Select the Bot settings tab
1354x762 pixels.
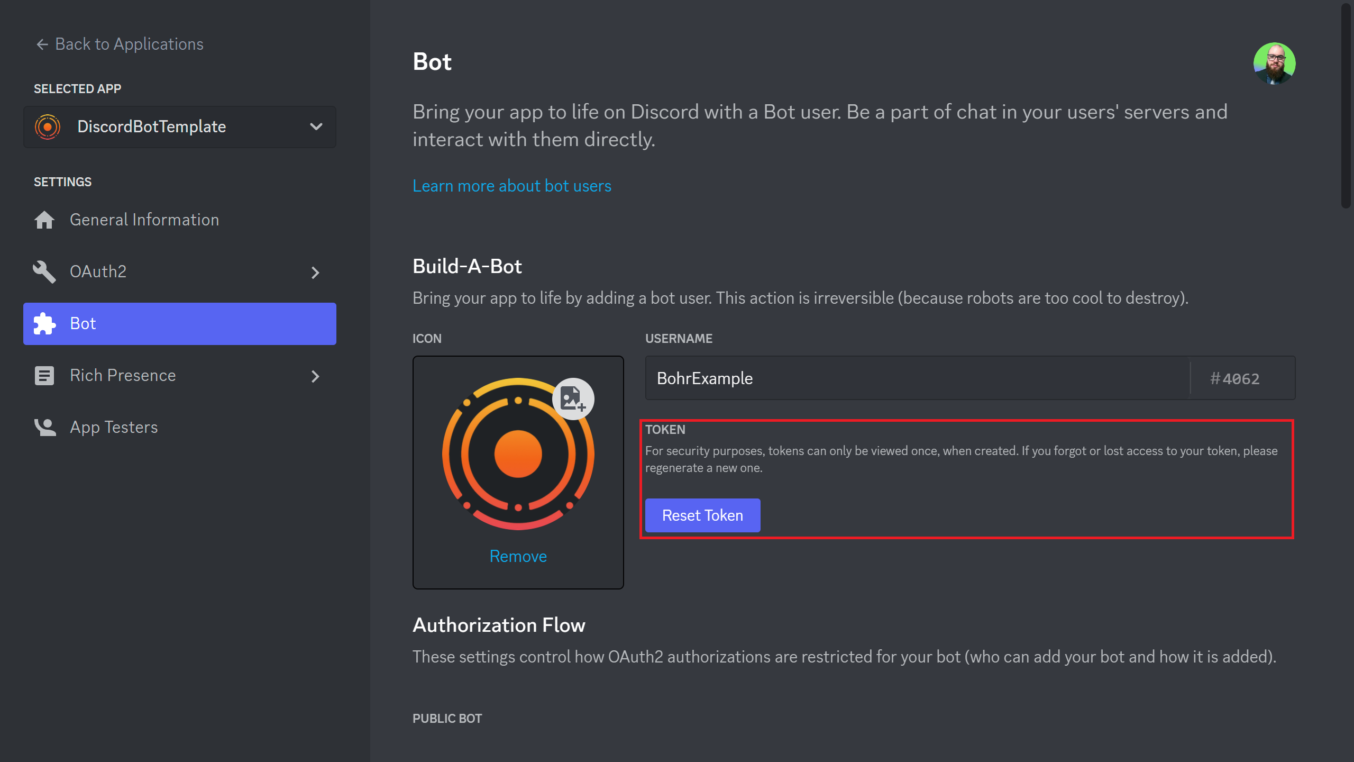tap(180, 323)
